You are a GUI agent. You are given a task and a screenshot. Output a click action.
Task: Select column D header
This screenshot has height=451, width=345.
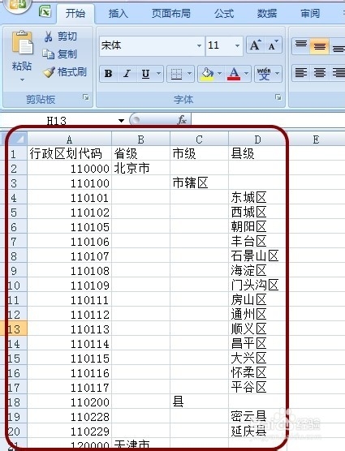257,140
